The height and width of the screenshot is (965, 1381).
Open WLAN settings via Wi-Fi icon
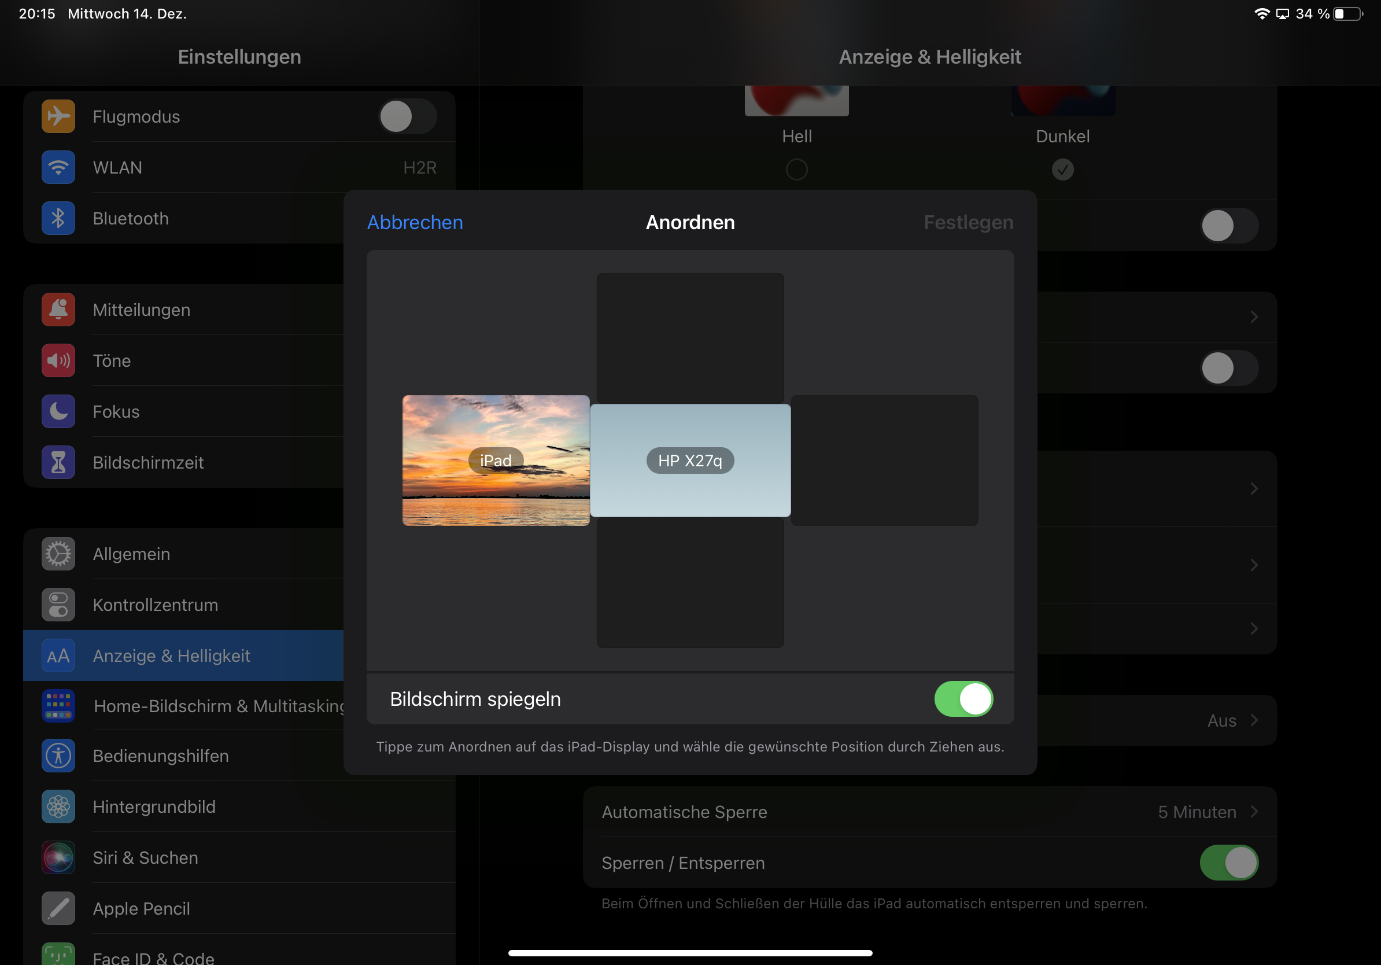(58, 167)
